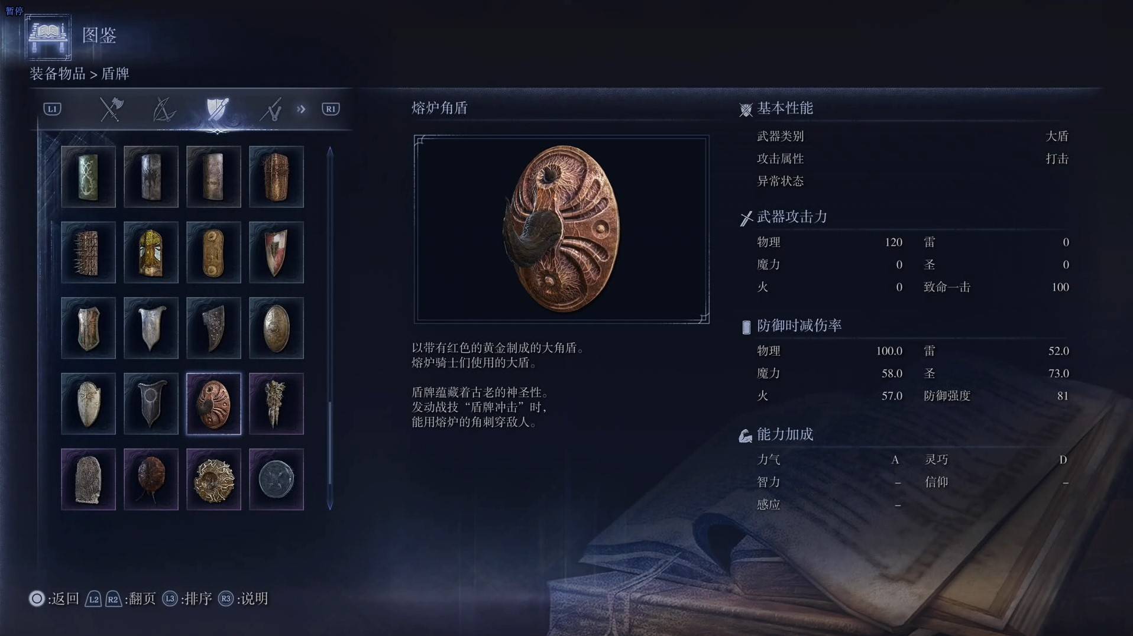Click the shield list vertical scrollbar
The height and width of the screenshot is (636, 1133).
[330, 328]
